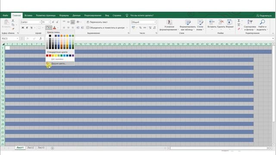Image resolution: width=276 pixels, height=155 pixels.
Task: Align text to middle icon
Action: (68, 22)
